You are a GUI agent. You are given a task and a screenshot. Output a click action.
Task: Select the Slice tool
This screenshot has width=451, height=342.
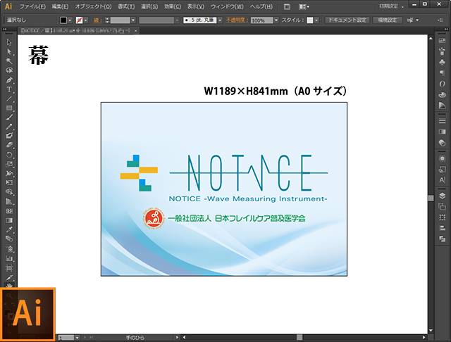coord(9,278)
